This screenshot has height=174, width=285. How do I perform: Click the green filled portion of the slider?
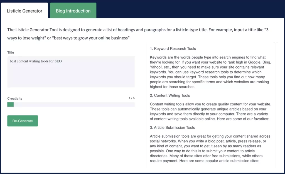pos(10,104)
